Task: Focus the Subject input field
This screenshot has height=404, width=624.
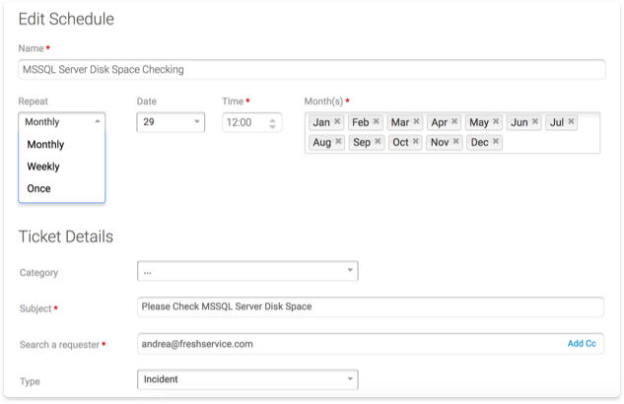Action: coord(370,306)
